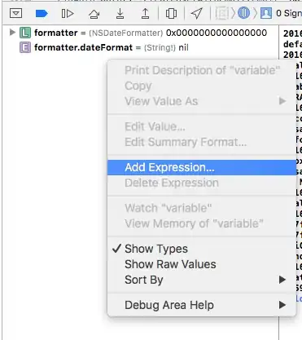This screenshot has height=340, width=302.
Task: Simulate location arrow icon
Action: click(x=197, y=13)
